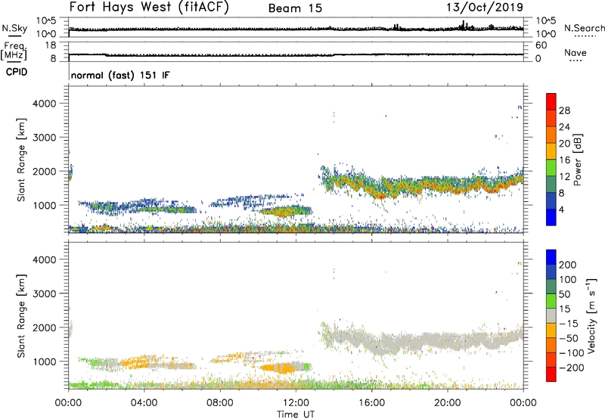The image size is (605, 419).
Task: Click the 'Time UT' axis title
Action: [x=296, y=414]
